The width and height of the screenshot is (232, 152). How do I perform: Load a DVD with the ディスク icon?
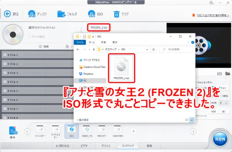pos(32,14)
